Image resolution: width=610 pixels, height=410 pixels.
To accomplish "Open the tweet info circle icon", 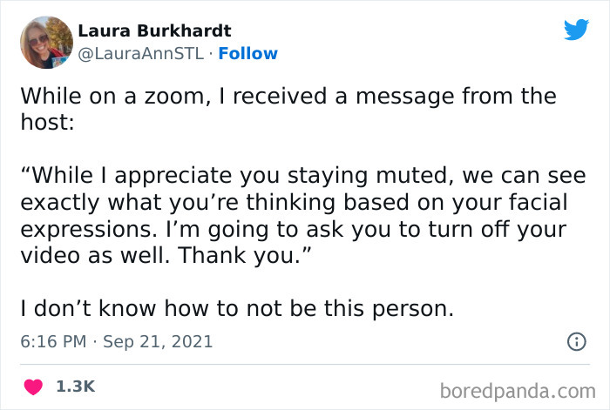I will tap(575, 342).
